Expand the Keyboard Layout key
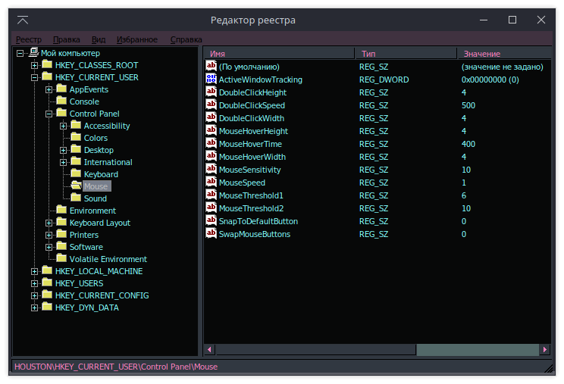 (x=49, y=223)
